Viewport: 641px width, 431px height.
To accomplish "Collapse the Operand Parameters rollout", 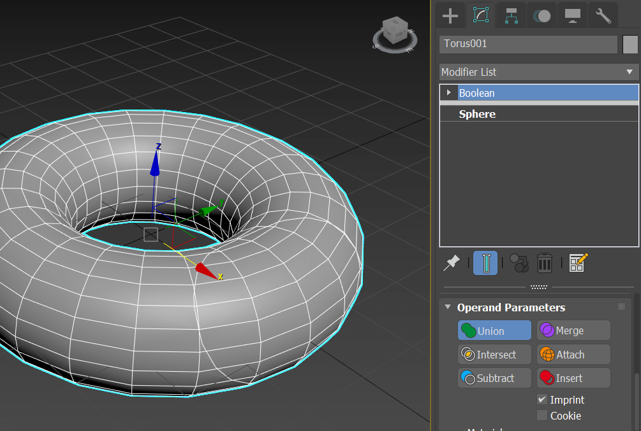I will point(447,307).
